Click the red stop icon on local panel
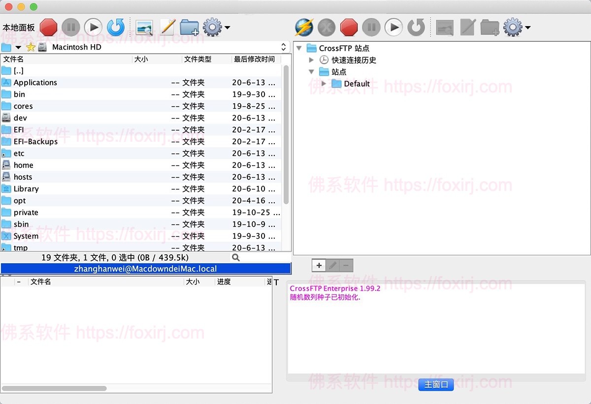 pos(48,27)
